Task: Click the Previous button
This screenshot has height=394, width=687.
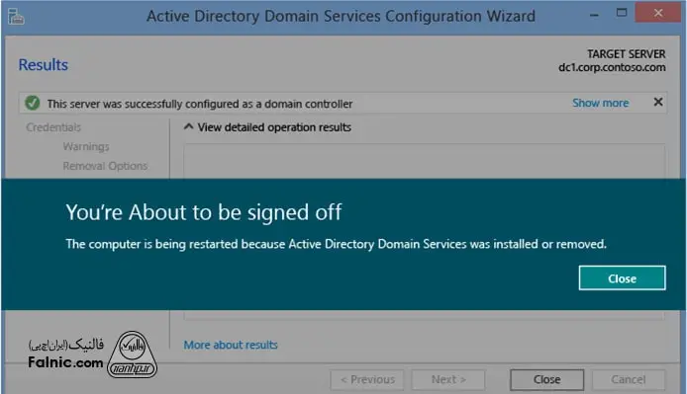Action: click(367, 379)
